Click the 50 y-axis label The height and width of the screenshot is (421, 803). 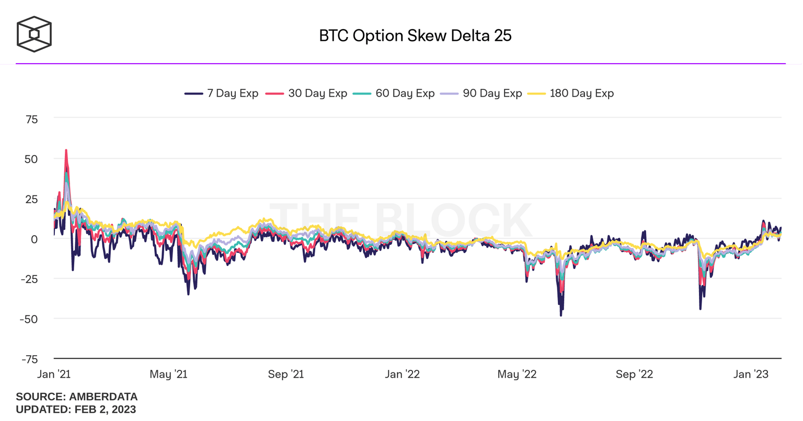(x=31, y=159)
